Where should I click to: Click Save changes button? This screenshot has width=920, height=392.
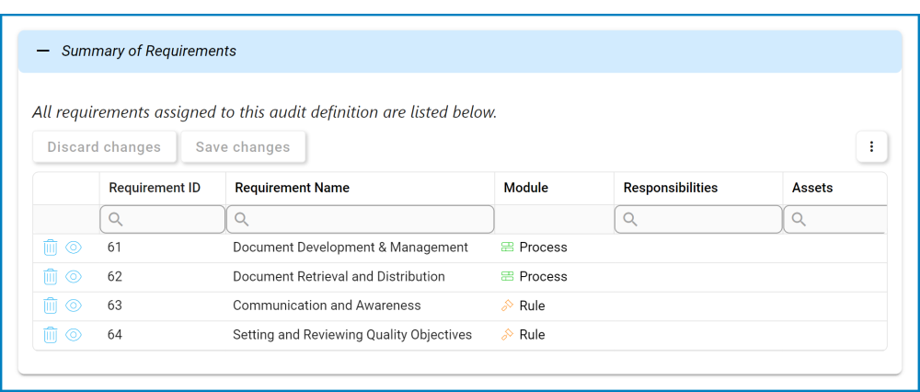(243, 147)
